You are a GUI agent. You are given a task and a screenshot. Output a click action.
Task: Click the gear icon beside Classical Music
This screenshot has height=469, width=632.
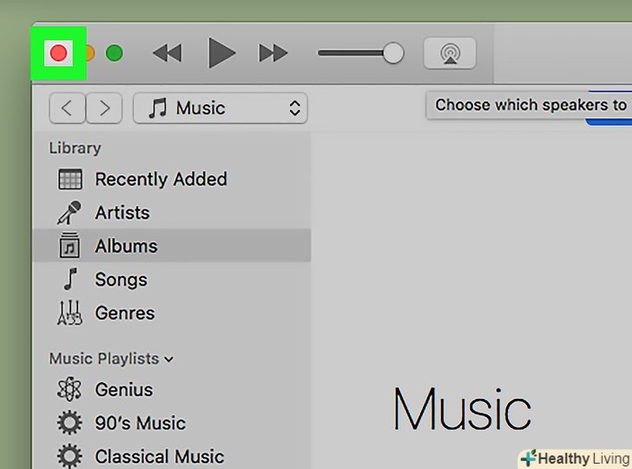pos(69,456)
